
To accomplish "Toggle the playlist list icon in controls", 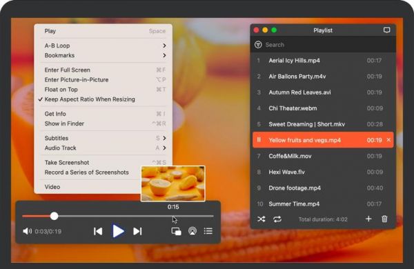I will point(208,231).
